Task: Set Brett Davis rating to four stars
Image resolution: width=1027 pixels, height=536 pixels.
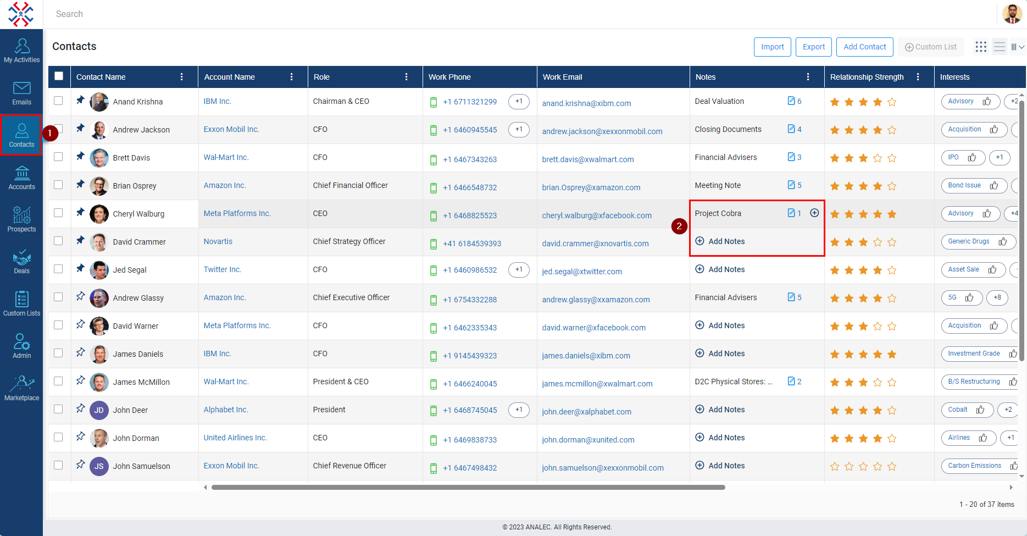Action: [878, 158]
